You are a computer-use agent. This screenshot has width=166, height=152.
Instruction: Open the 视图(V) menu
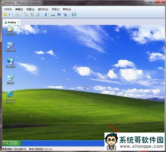(30, 9)
